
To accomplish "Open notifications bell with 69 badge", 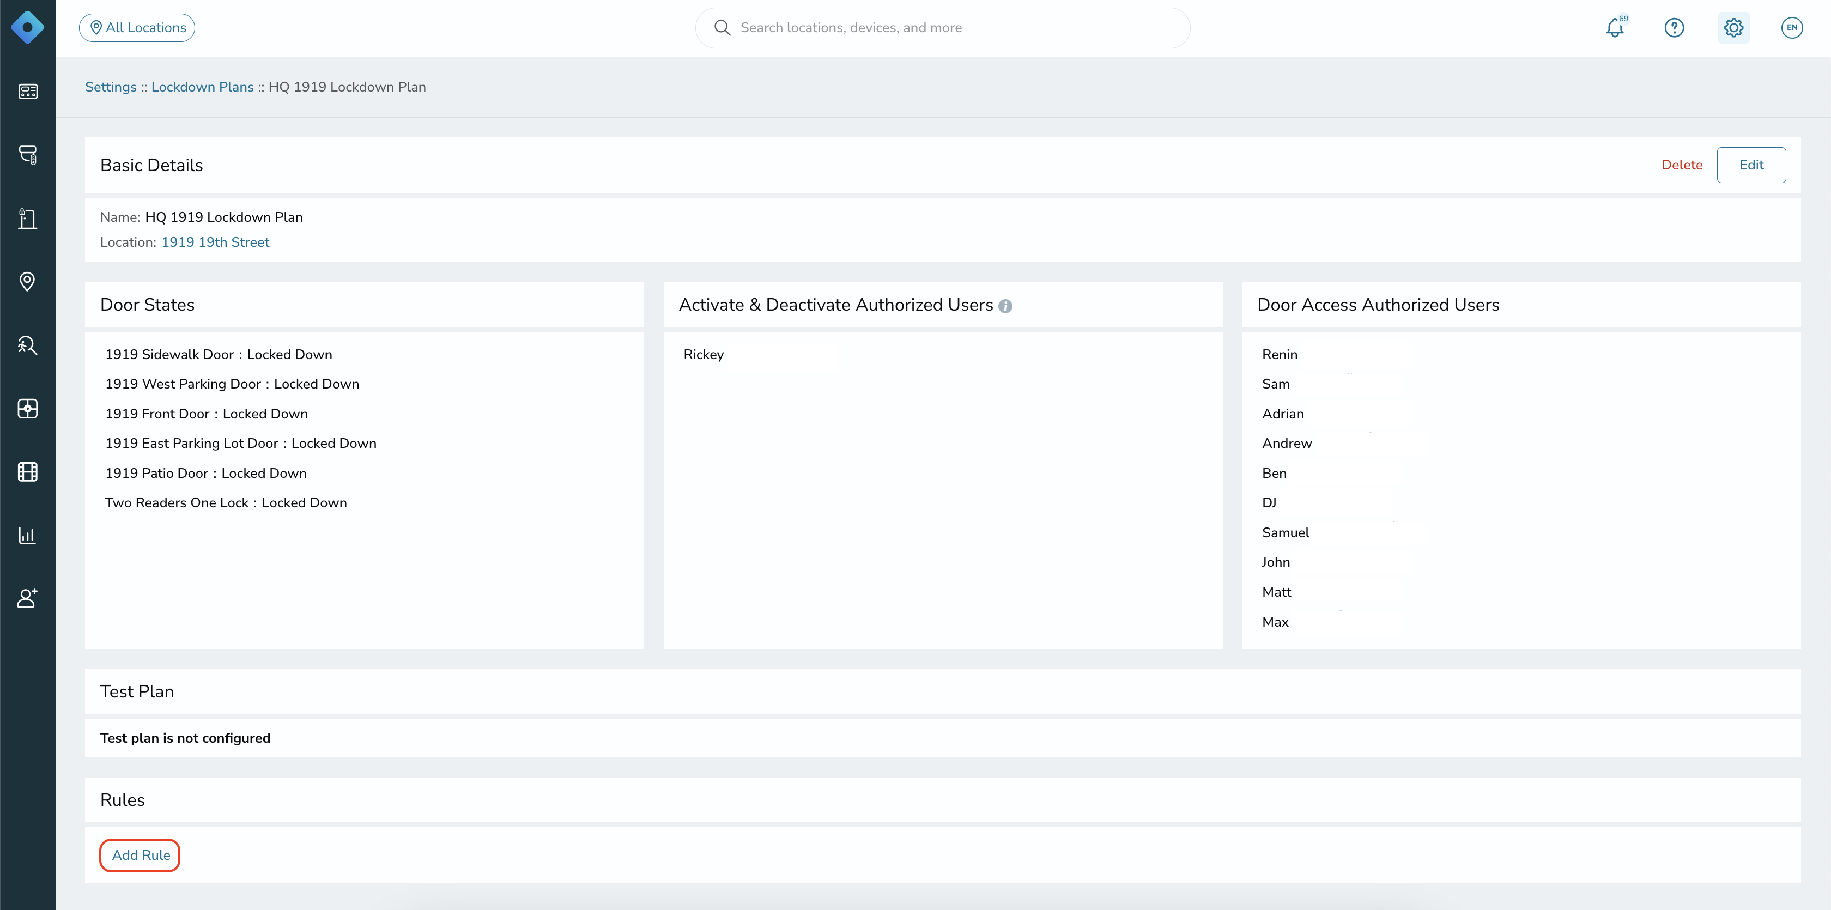I will tap(1615, 28).
